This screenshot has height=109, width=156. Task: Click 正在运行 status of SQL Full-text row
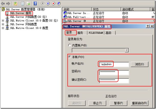(99, 17)
